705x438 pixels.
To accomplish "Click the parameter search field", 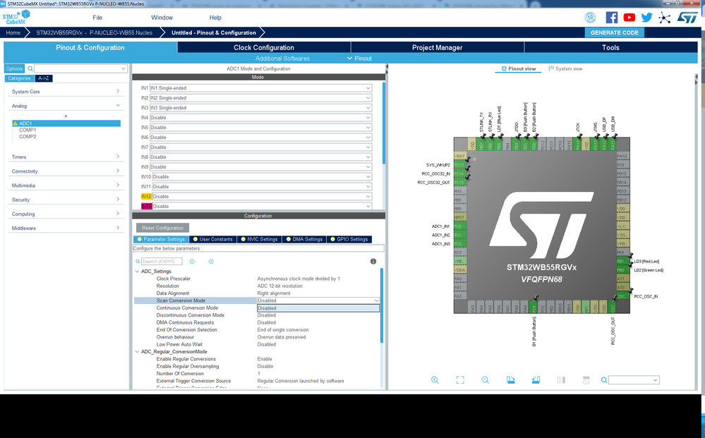I will [162, 262].
